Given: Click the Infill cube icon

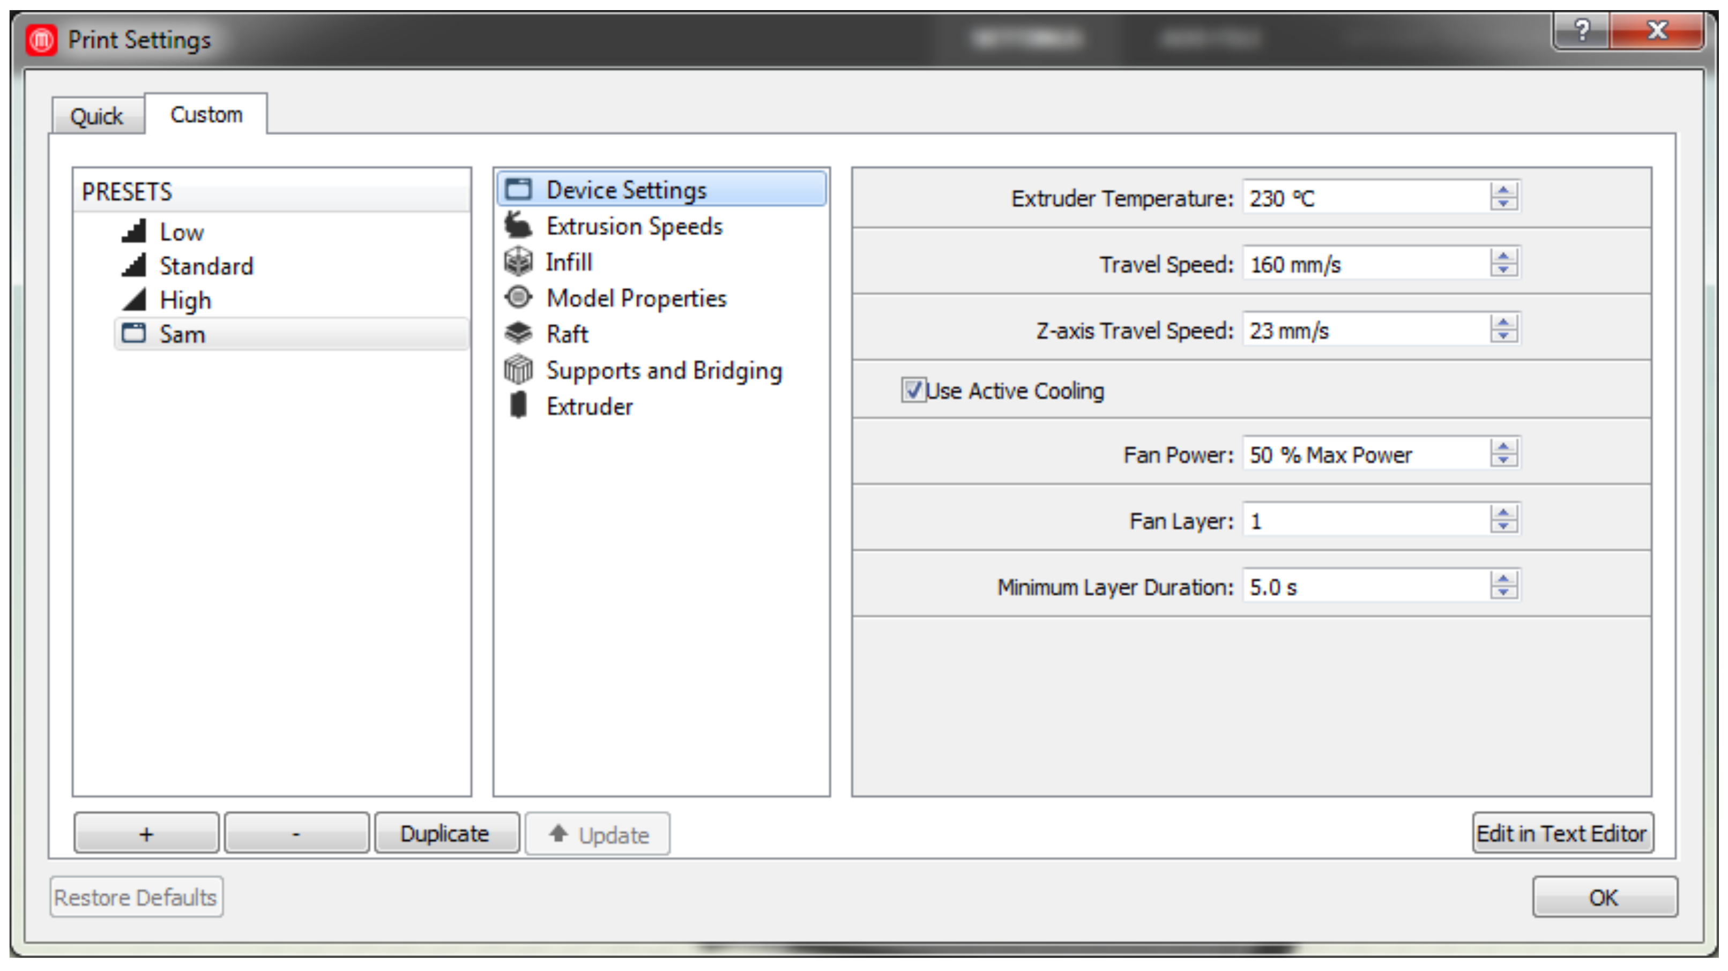Looking at the screenshot, I should (517, 262).
